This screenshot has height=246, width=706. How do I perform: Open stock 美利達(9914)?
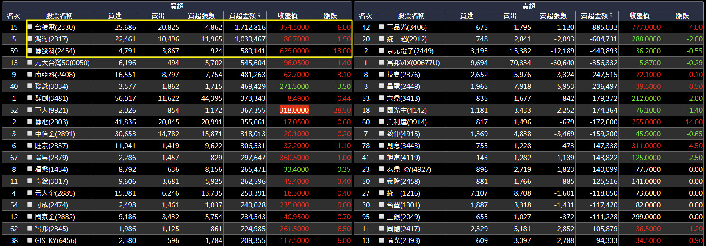coord(407,122)
